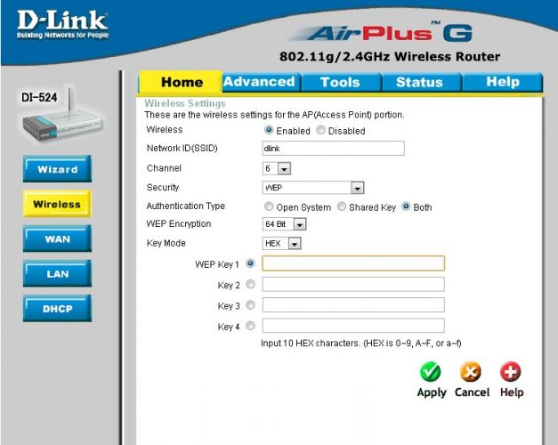The image size is (558, 445).
Task: Switch to the Tools tab
Action: [x=340, y=82]
